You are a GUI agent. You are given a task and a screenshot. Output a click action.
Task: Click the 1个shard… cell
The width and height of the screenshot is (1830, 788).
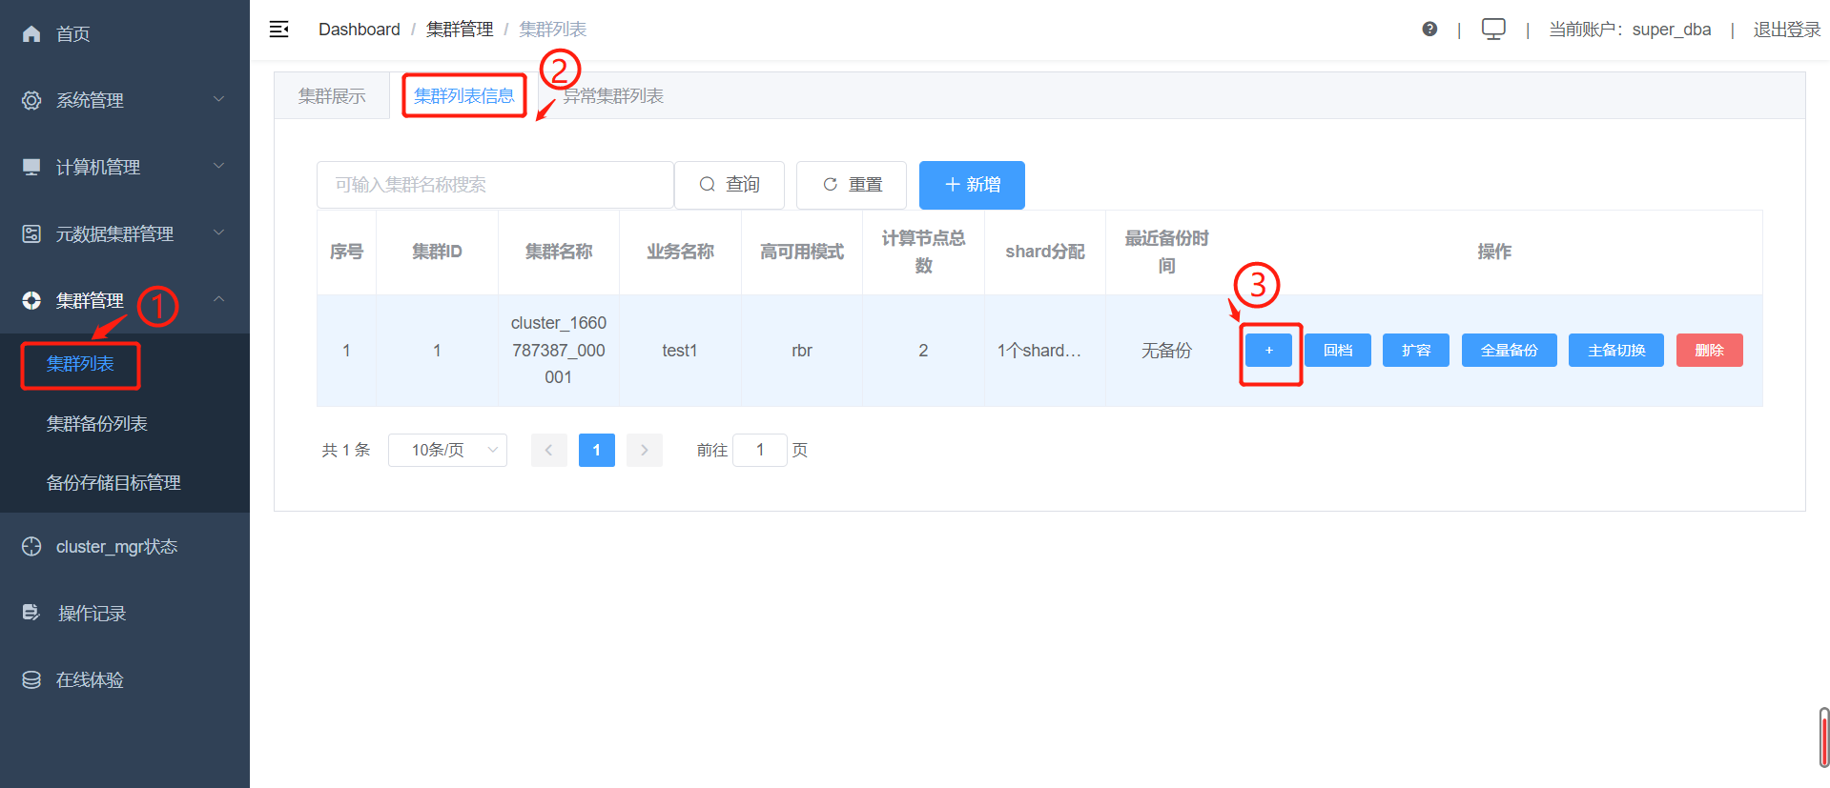point(1045,351)
